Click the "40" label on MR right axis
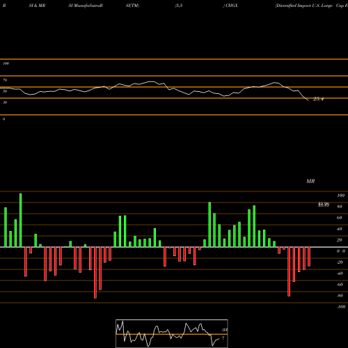348x348 pixels. pyautogui.click(x=340, y=229)
